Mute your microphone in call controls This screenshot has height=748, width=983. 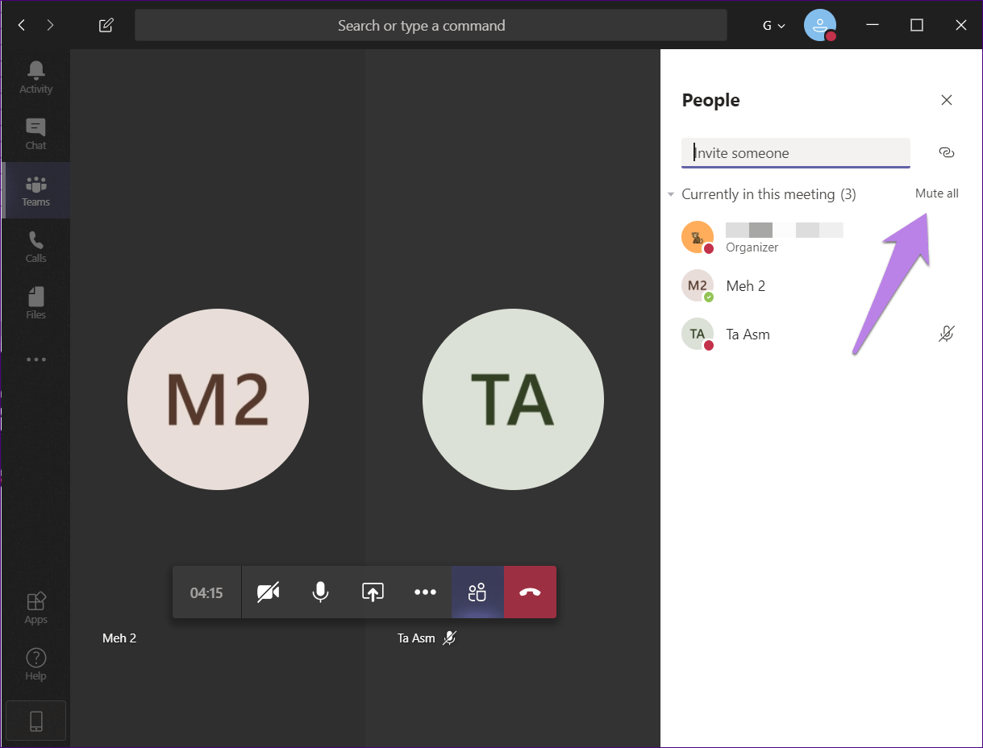tap(320, 592)
